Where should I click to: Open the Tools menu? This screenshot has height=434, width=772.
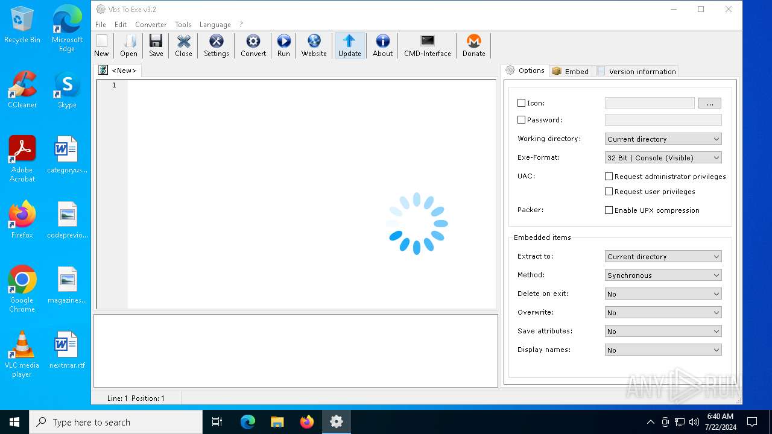coord(183,25)
